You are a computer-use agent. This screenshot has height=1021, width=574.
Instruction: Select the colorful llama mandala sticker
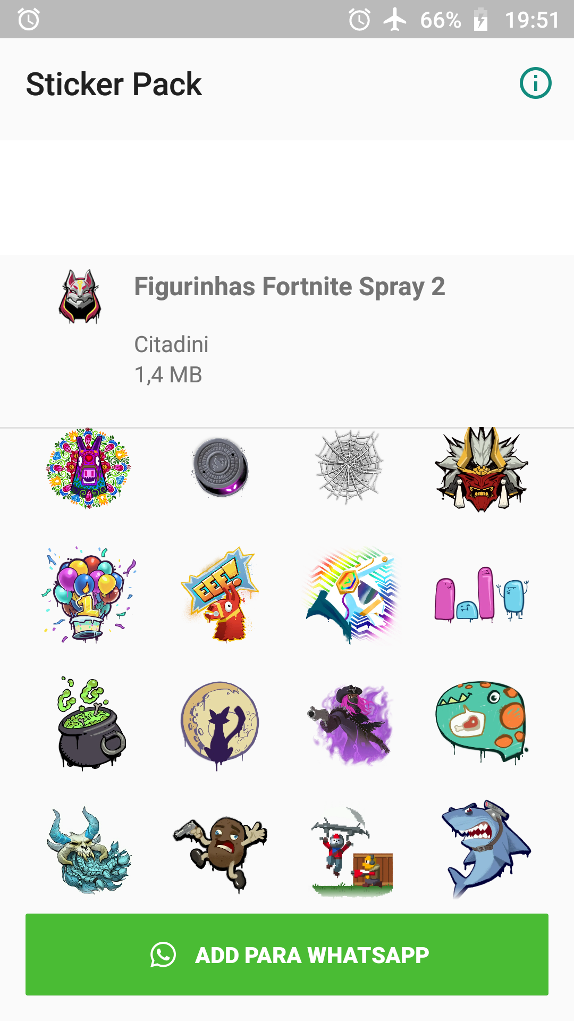[89, 468]
